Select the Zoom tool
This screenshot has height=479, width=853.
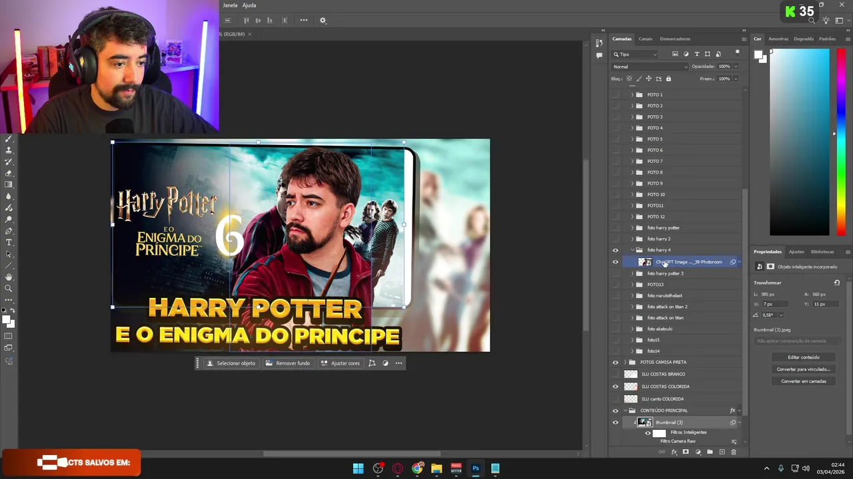pyautogui.click(x=9, y=289)
